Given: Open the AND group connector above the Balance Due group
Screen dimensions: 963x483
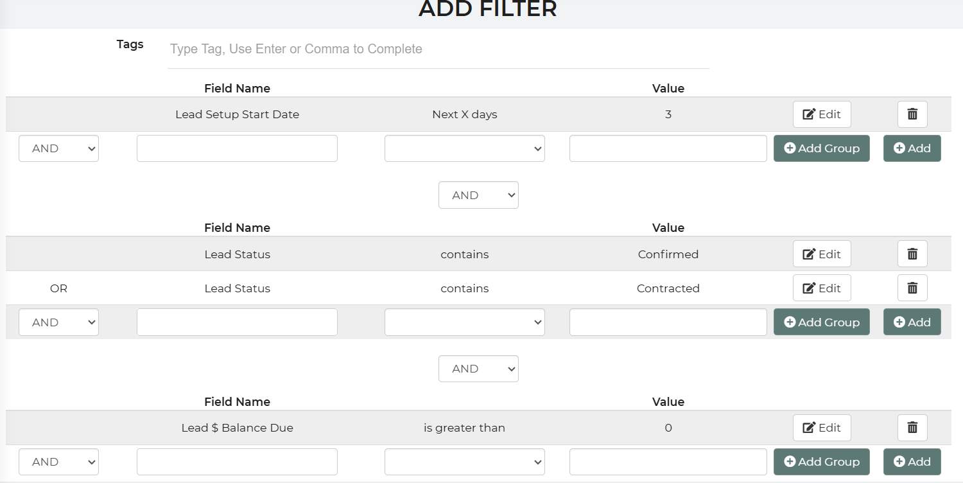Looking at the screenshot, I should point(478,369).
